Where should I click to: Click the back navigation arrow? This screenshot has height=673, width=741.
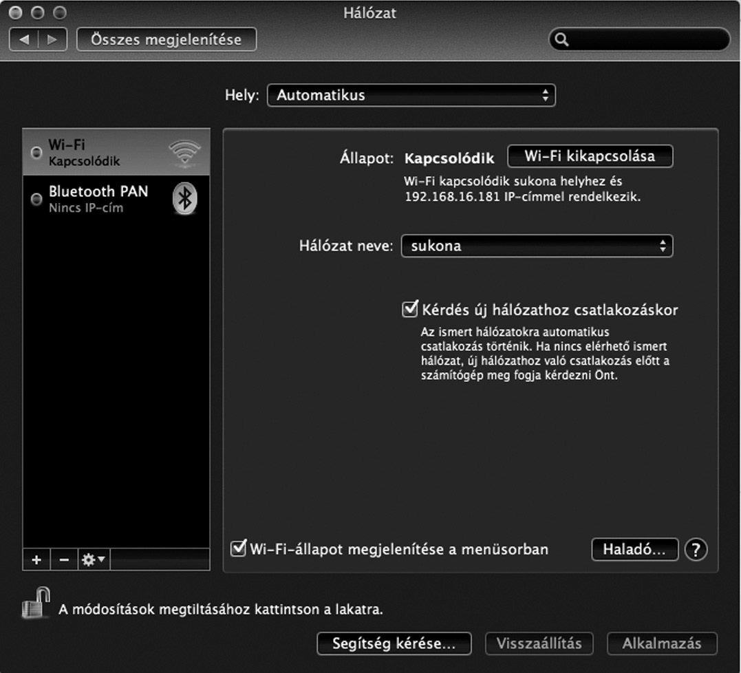coord(23,39)
